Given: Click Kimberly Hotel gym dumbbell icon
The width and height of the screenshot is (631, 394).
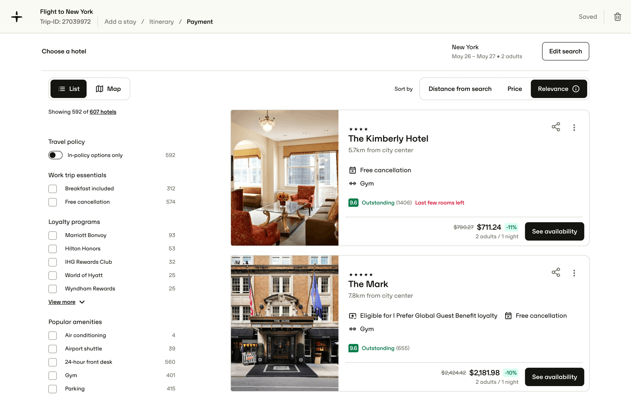Looking at the screenshot, I should click(x=352, y=184).
